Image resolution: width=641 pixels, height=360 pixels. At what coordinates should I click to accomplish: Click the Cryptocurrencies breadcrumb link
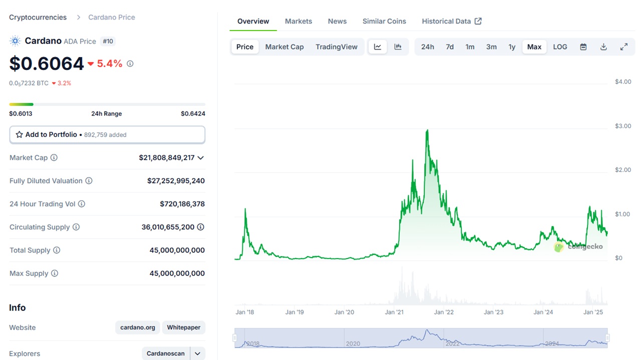coord(38,17)
